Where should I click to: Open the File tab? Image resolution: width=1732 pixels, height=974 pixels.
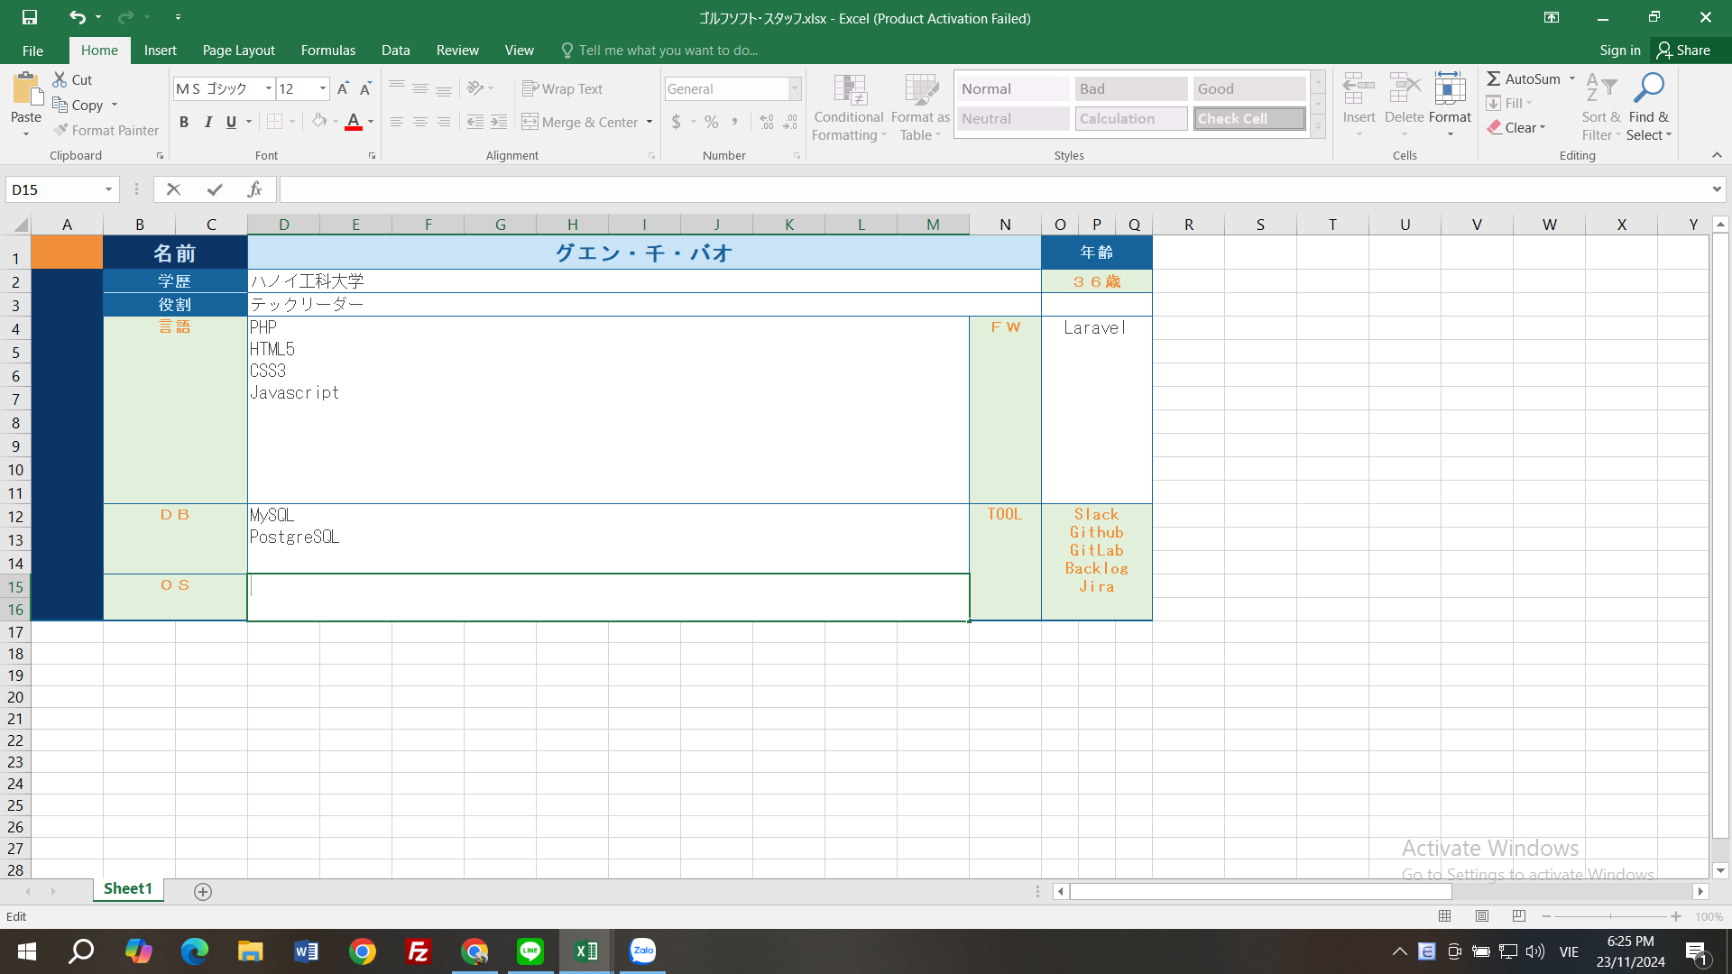click(32, 50)
